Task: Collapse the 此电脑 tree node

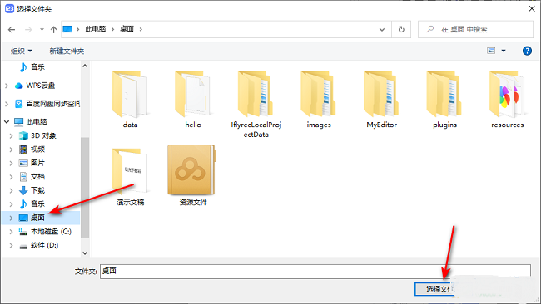Action: pos(7,121)
